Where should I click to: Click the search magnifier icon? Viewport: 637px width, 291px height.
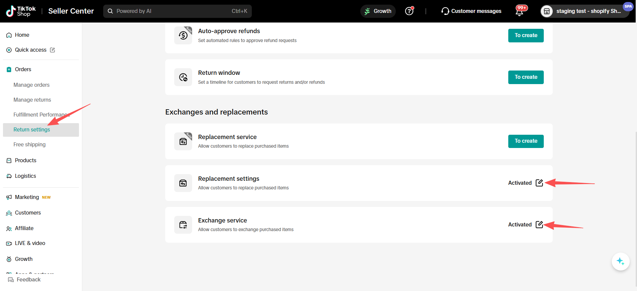coord(110,11)
